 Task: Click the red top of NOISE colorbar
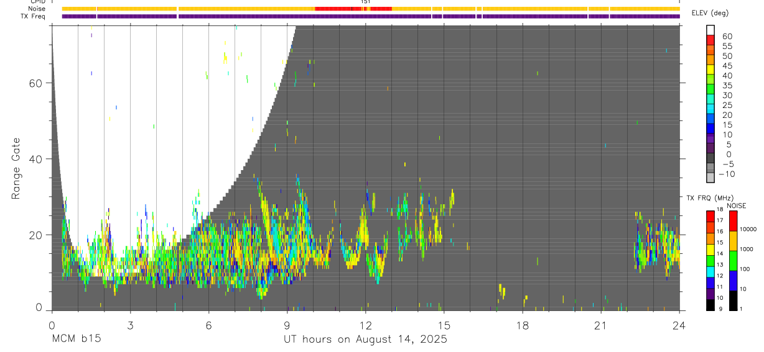pyautogui.click(x=734, y=221)
